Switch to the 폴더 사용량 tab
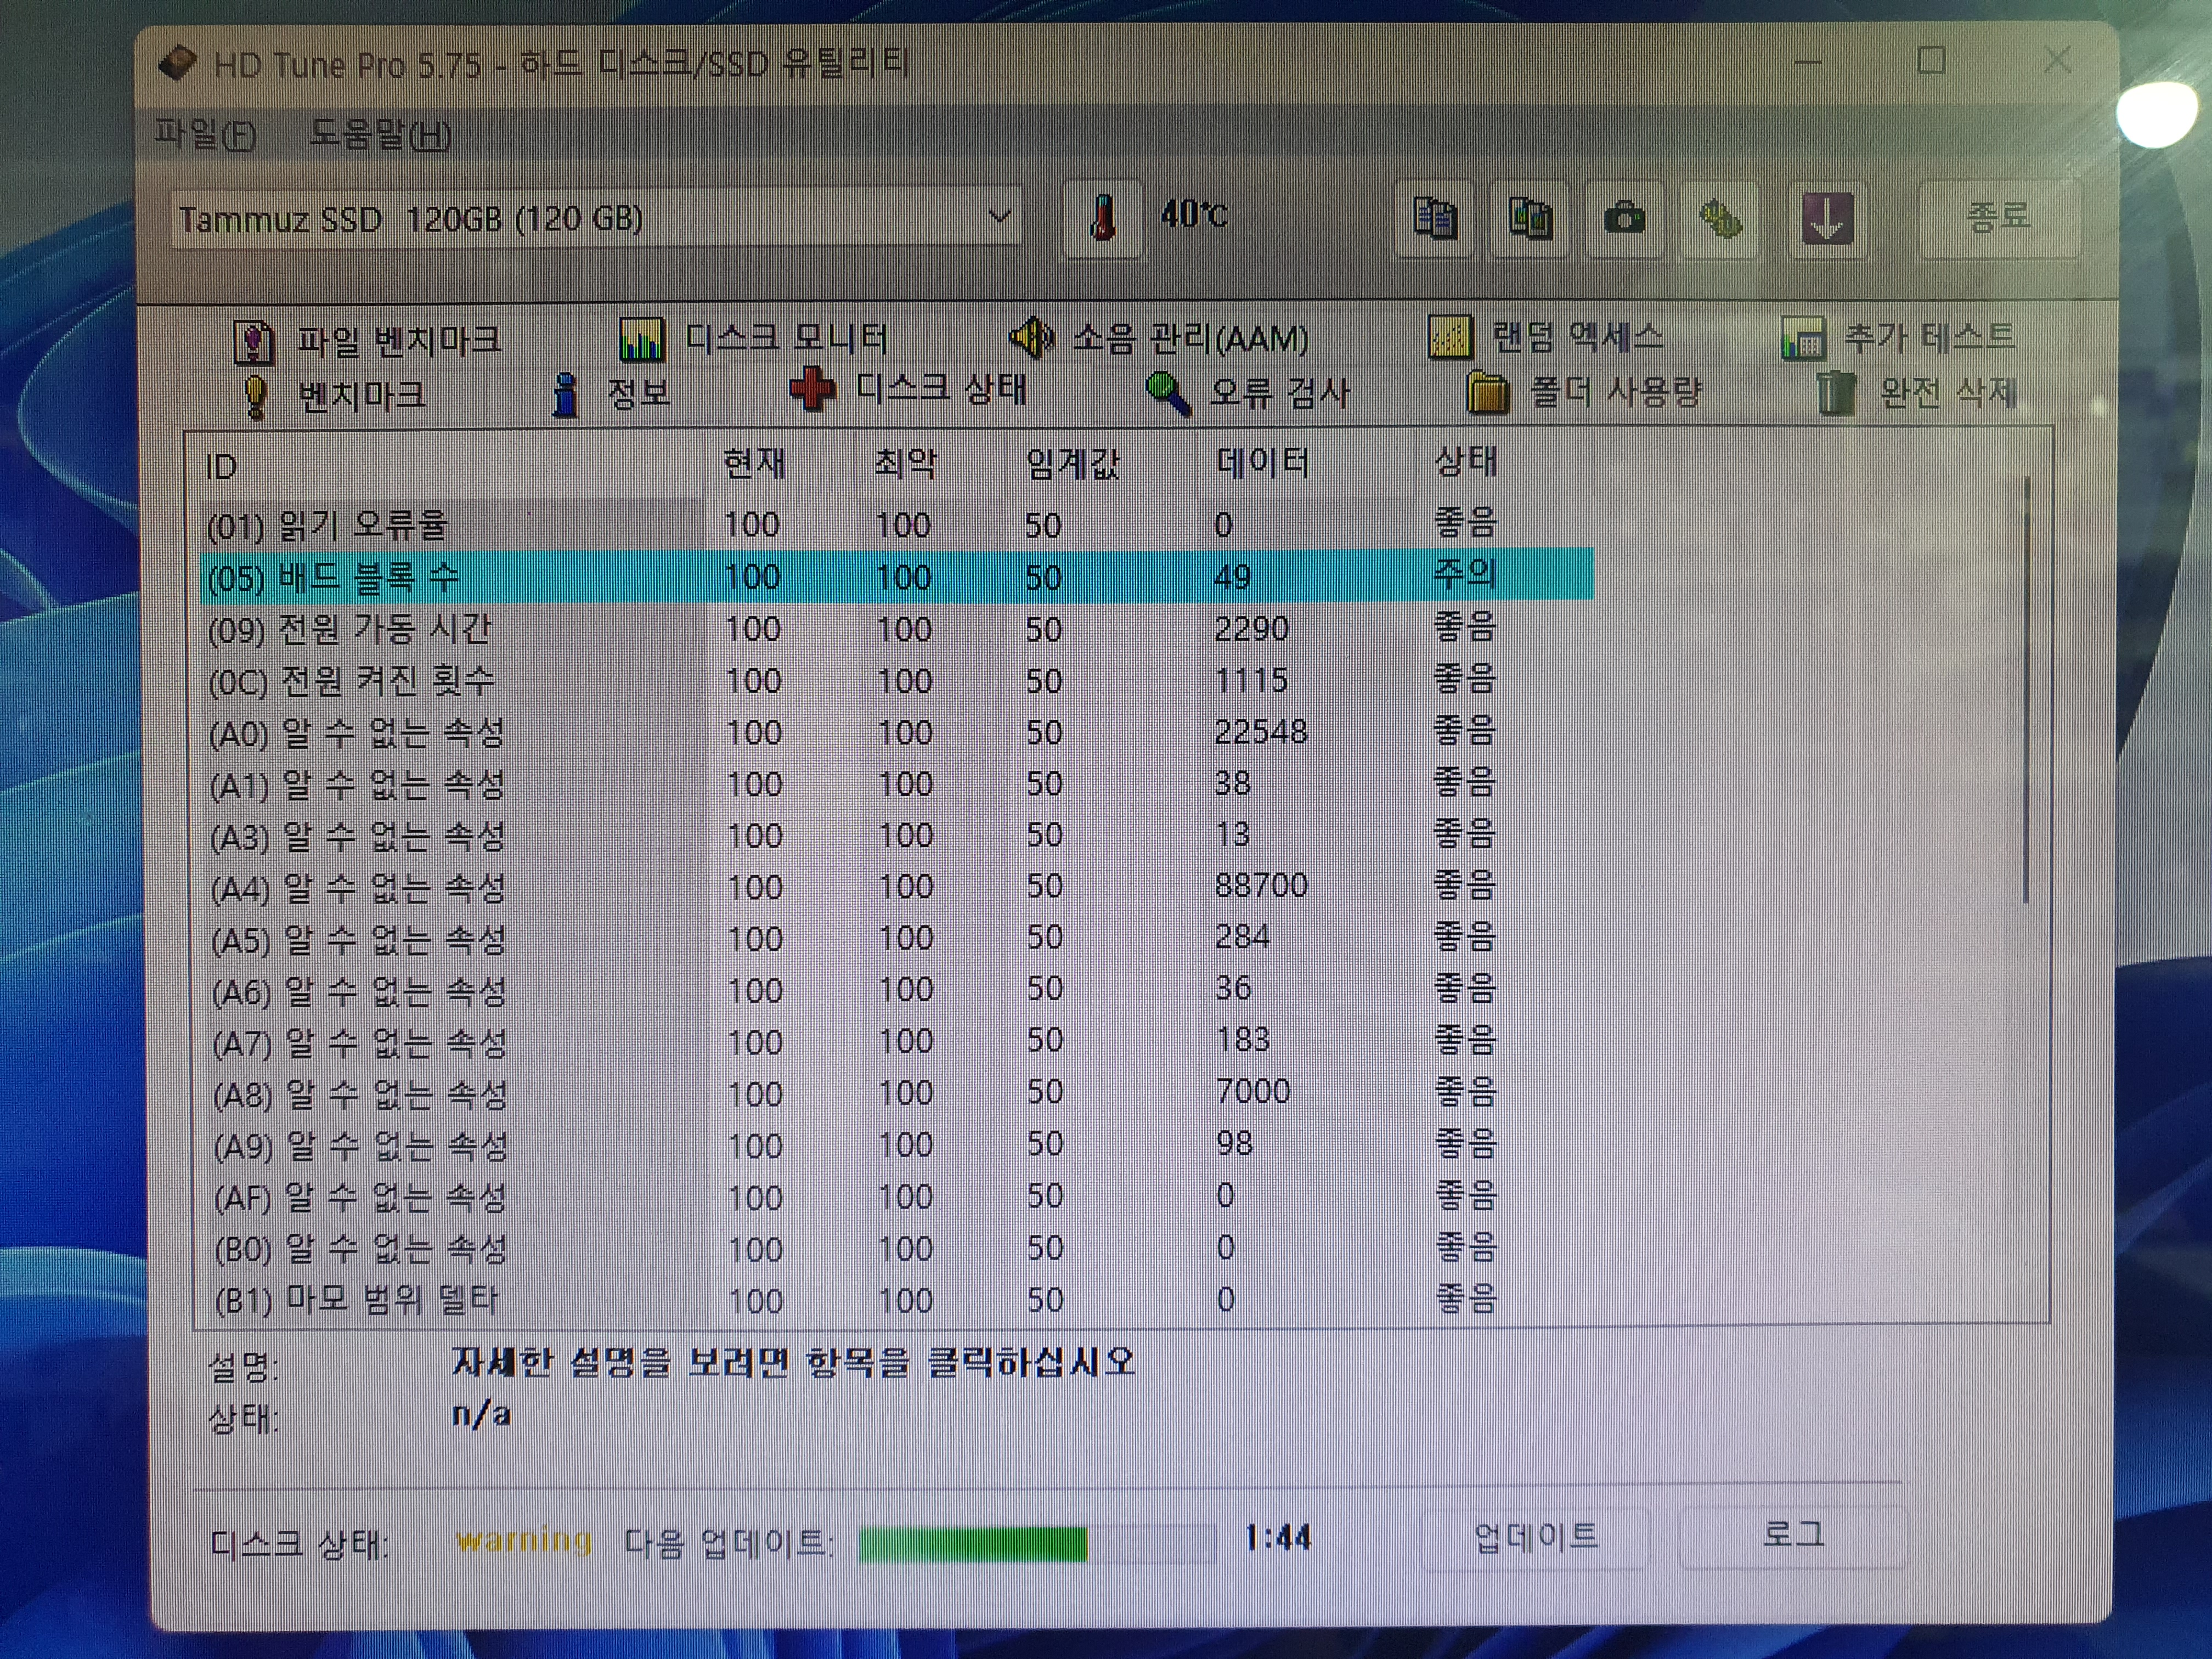The image size is (2212, 1659). coord(1584,392)
